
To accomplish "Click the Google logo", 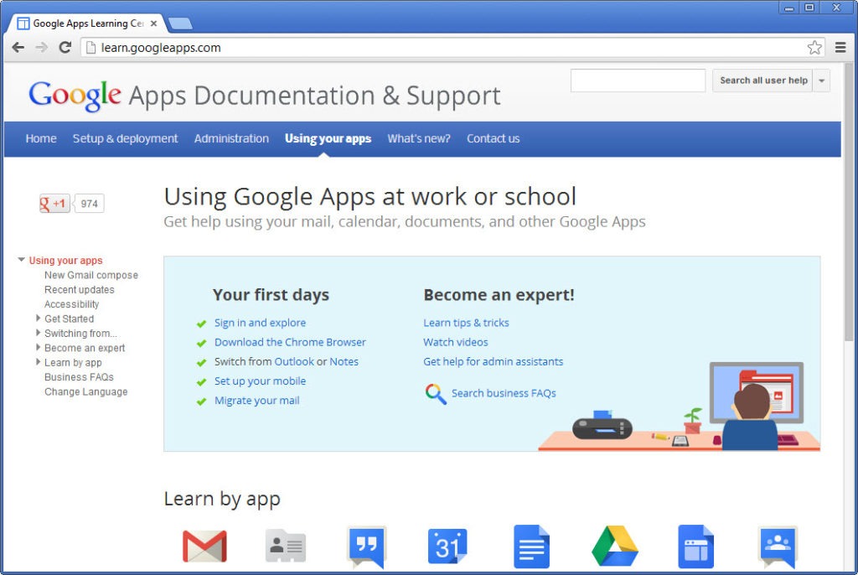I will pyautogui.click(x=75, y=96).
